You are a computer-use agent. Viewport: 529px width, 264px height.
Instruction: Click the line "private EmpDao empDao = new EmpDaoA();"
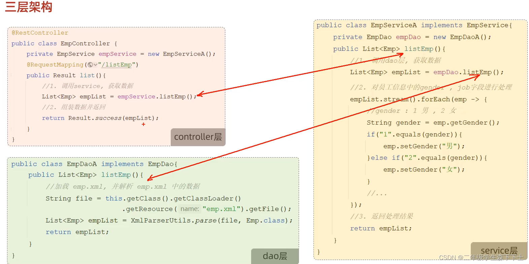click(412, 37)
